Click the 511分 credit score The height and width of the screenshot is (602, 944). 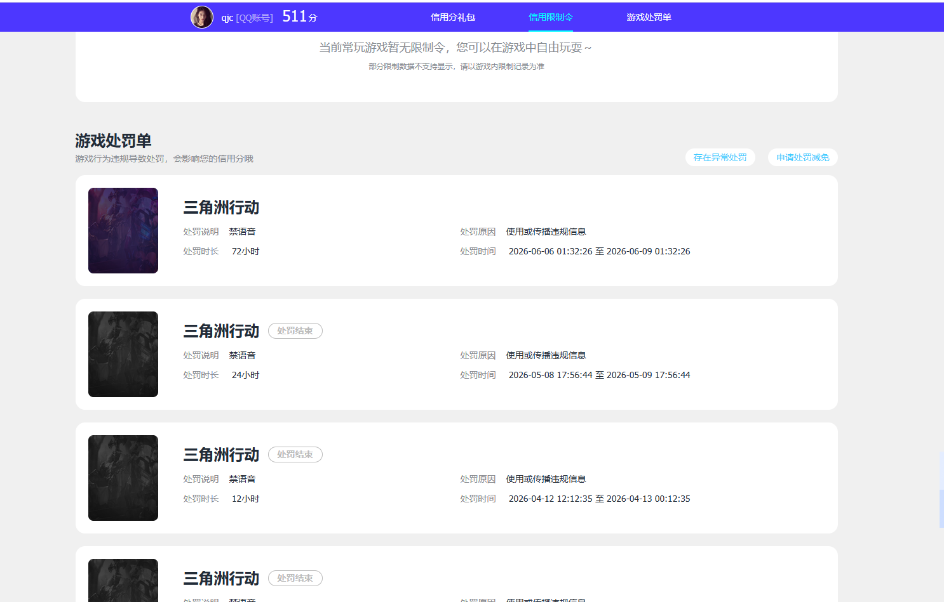click(300, 16)
